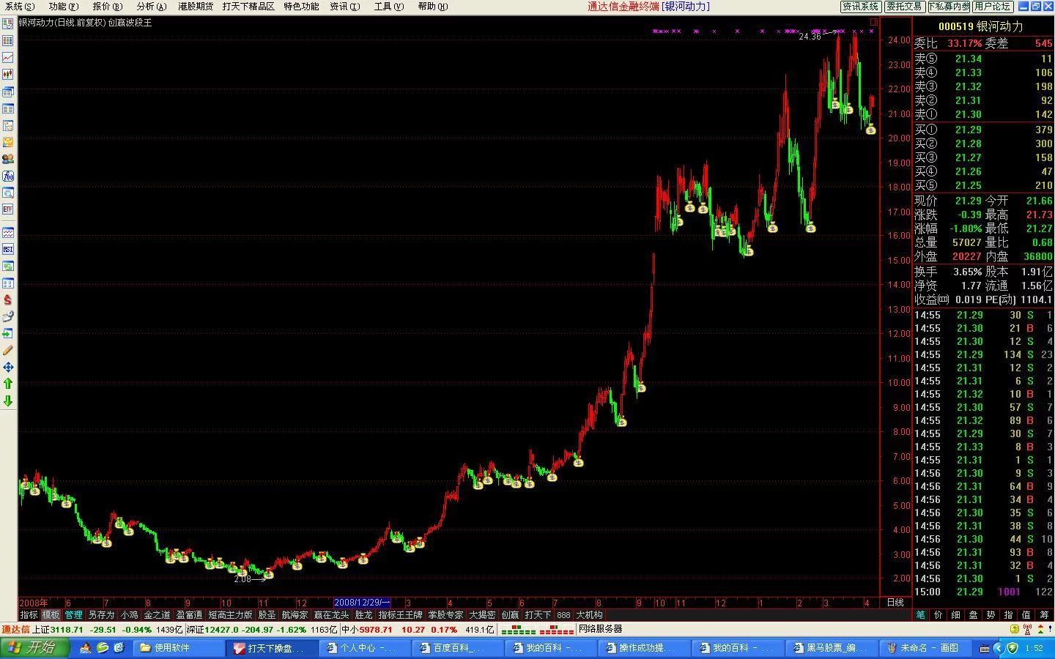Click the RSI indicator icon
This screenshot has width=1055, height=659.
coord(8,250)
